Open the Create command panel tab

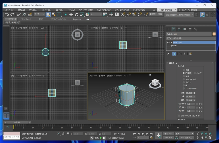click(168, 29)
